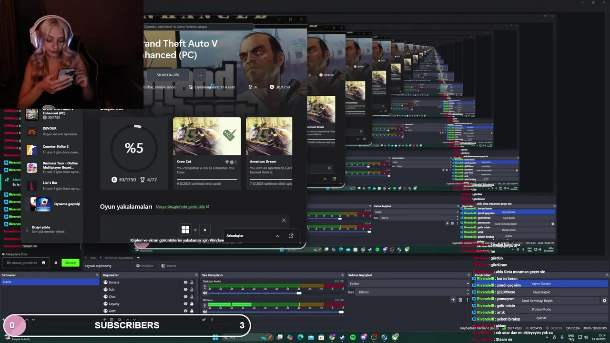Click 'STORE'DA GÖR' in Xbox app
610x343 pixels.
[x=168, y=75]
